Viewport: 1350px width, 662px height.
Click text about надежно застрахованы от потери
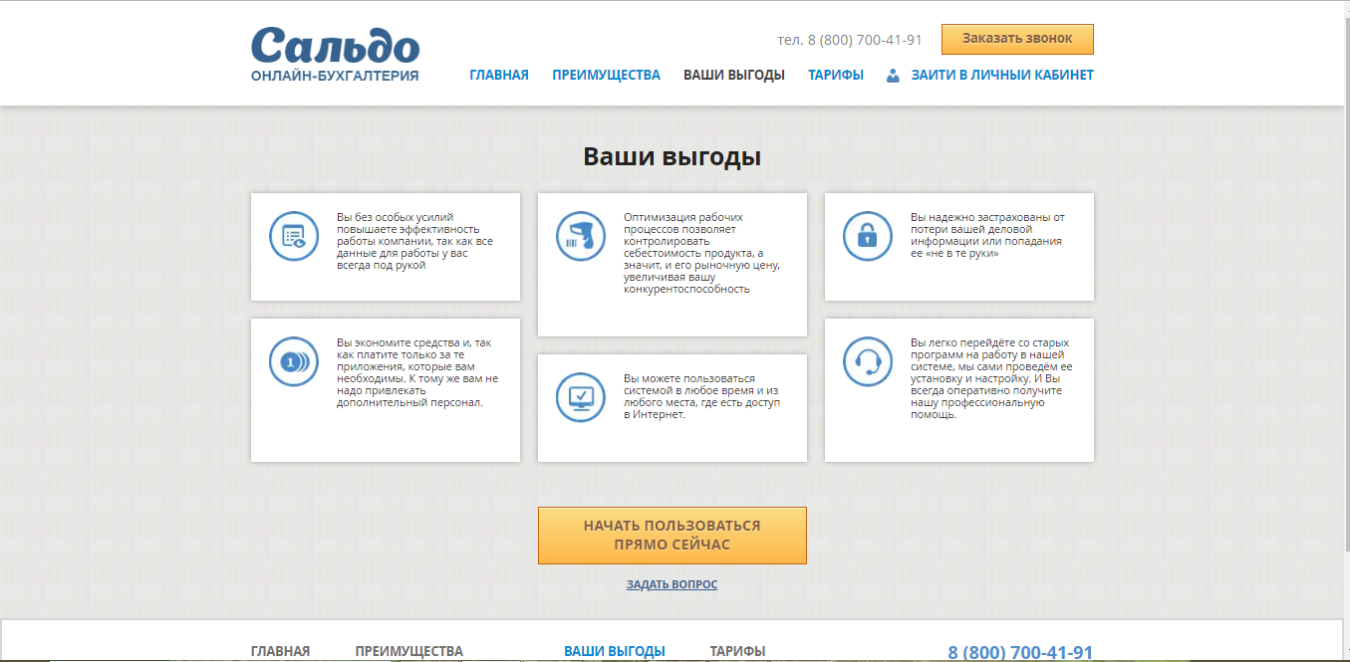pos(987,235)
